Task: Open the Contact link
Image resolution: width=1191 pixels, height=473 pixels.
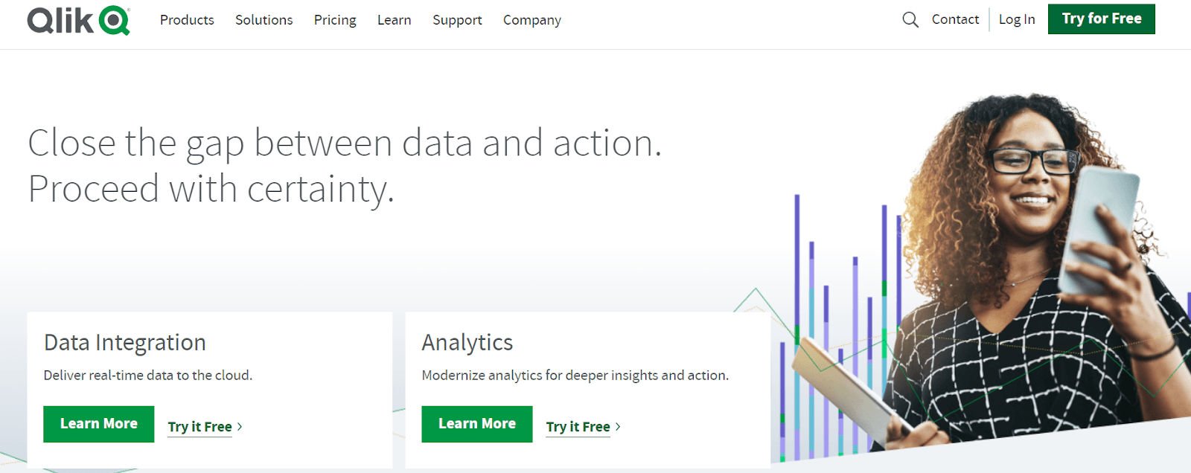Action: [955, 19]
